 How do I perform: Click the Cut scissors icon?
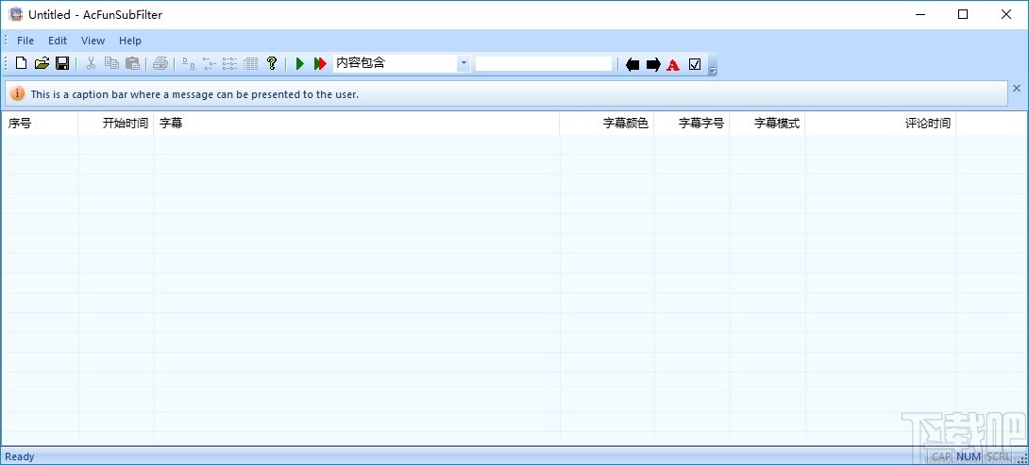coord(92,63)
